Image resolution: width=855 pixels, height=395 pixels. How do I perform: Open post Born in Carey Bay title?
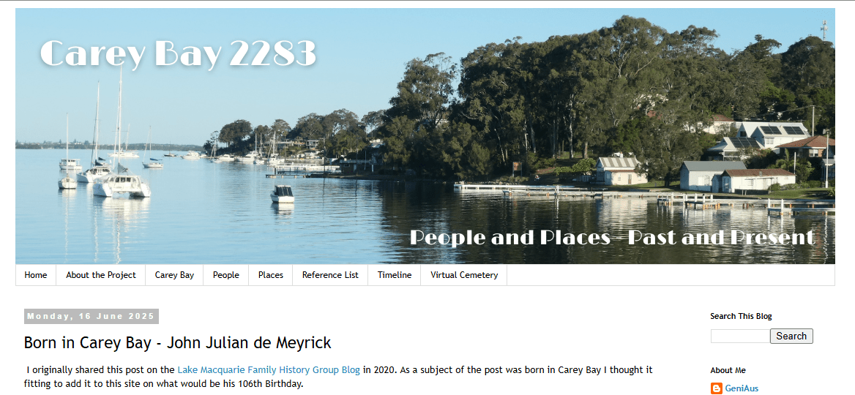click(x=178, y=342)
